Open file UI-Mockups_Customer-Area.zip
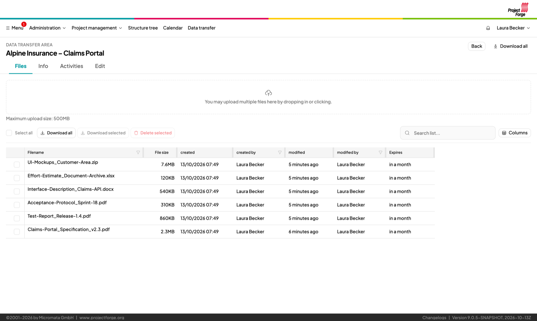 (x=63, y=162)
